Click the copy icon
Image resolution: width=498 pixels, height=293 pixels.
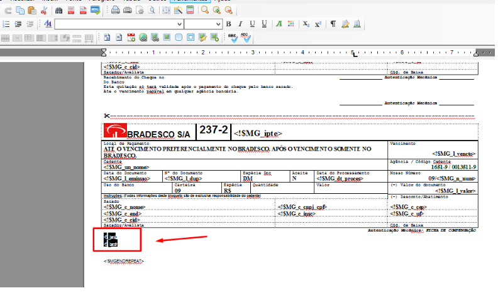[x=20, y=11]
